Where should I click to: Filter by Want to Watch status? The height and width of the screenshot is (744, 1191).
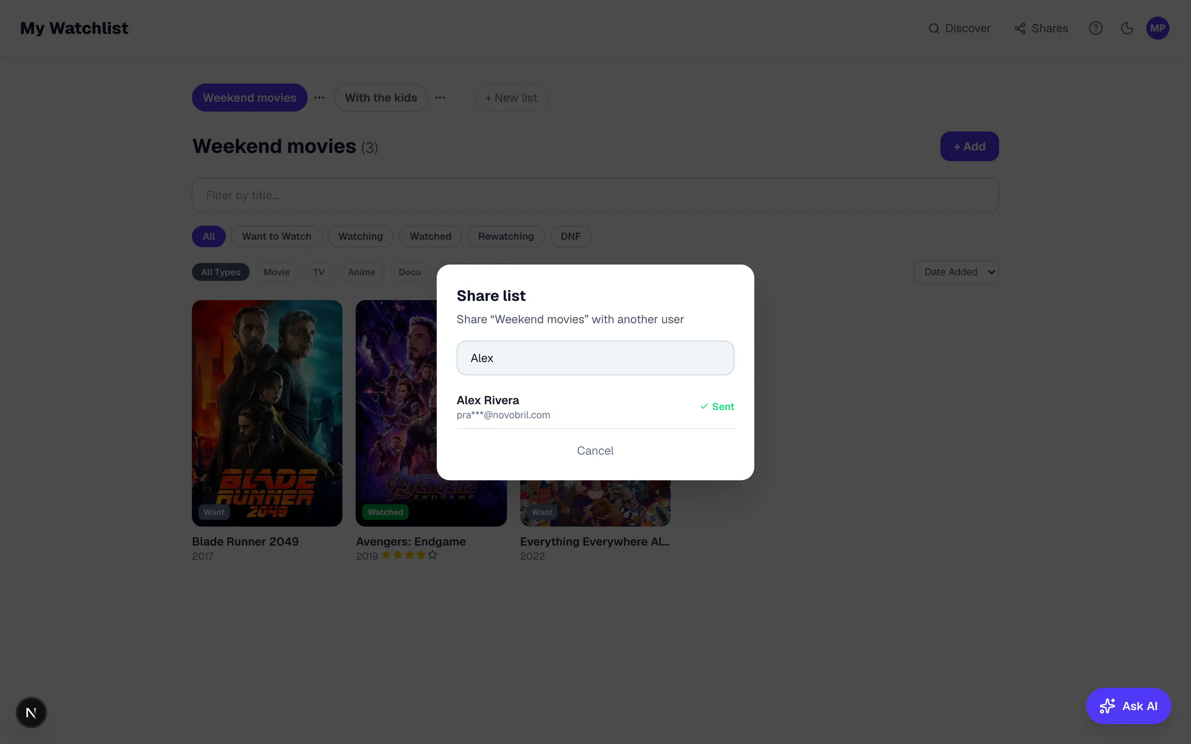point(277,236)
